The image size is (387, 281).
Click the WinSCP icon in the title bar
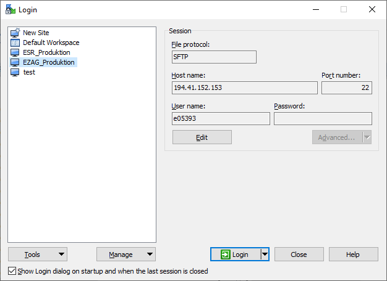(11, 9)
